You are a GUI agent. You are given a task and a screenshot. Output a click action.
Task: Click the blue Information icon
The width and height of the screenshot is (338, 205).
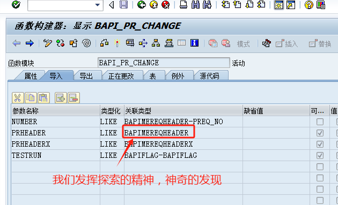pyautogui.click(x=194, y=43)
